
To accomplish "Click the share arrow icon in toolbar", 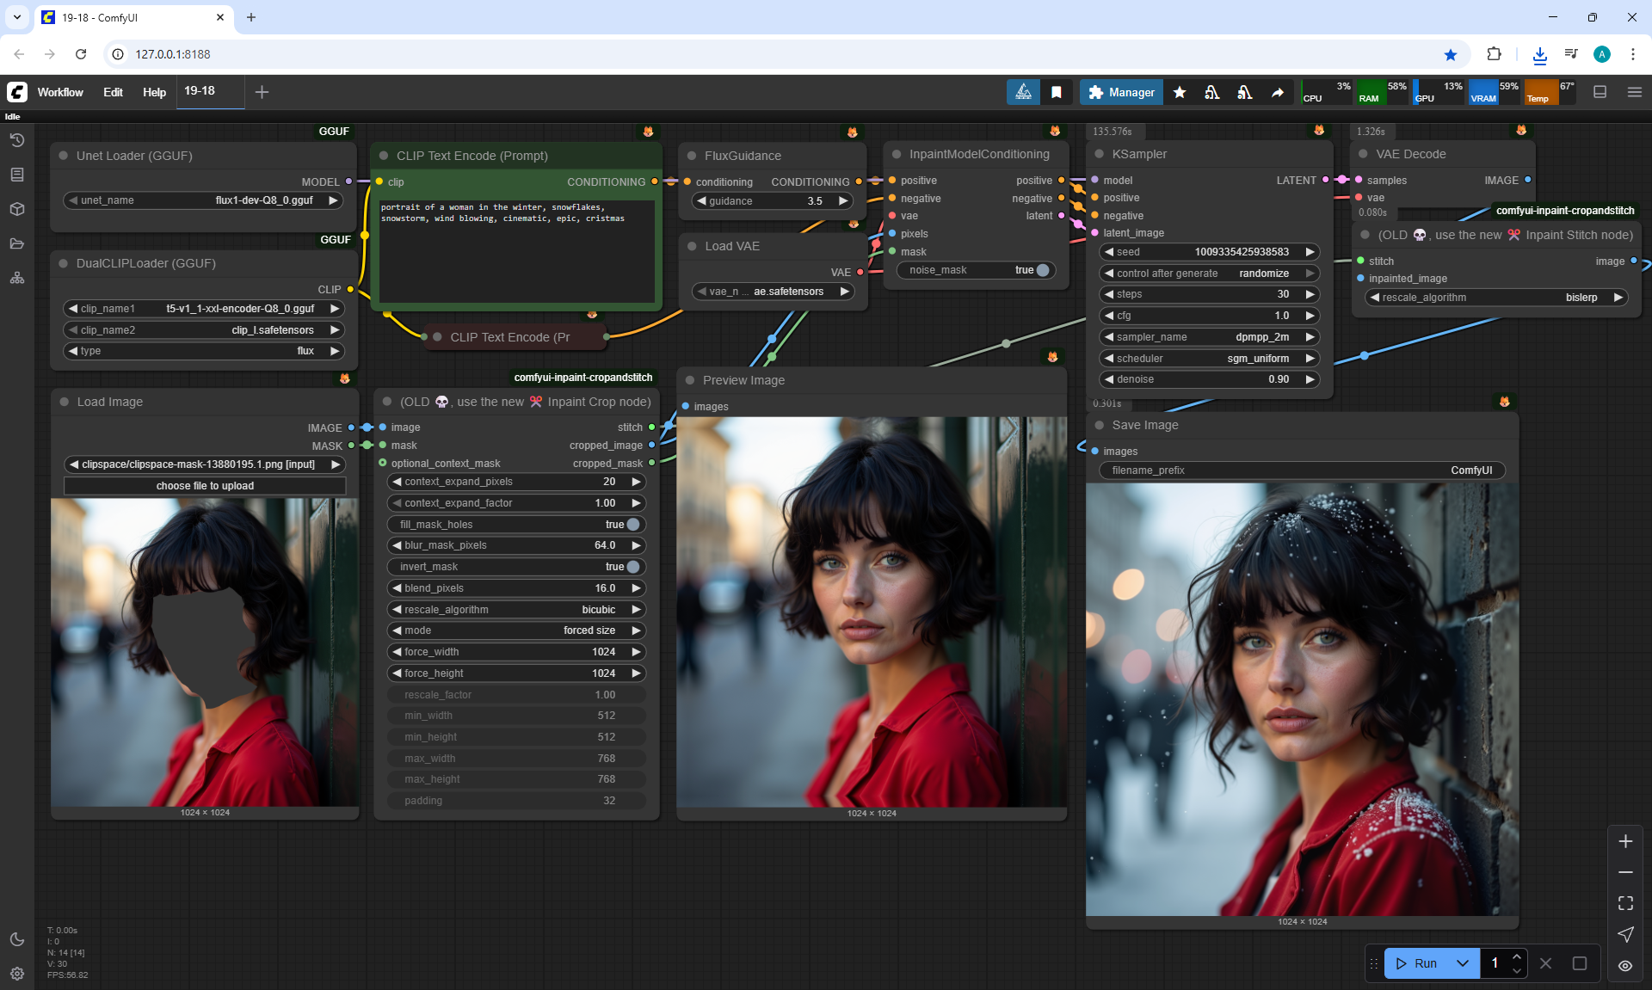I will (x=1278, y=92).
